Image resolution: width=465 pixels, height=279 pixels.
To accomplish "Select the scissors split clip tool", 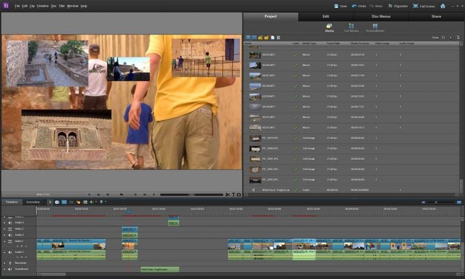I will (227, 194).
